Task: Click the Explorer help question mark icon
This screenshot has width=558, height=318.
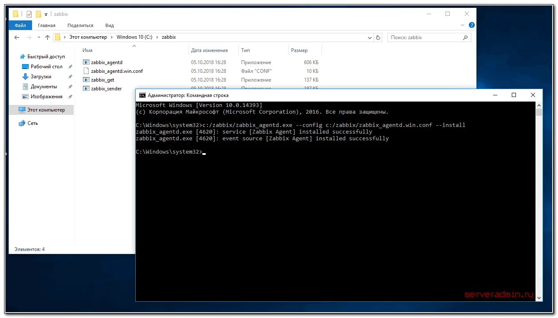Action: coord(472,25)
